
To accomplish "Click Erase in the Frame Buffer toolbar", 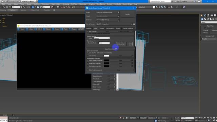I will (55, 29).
